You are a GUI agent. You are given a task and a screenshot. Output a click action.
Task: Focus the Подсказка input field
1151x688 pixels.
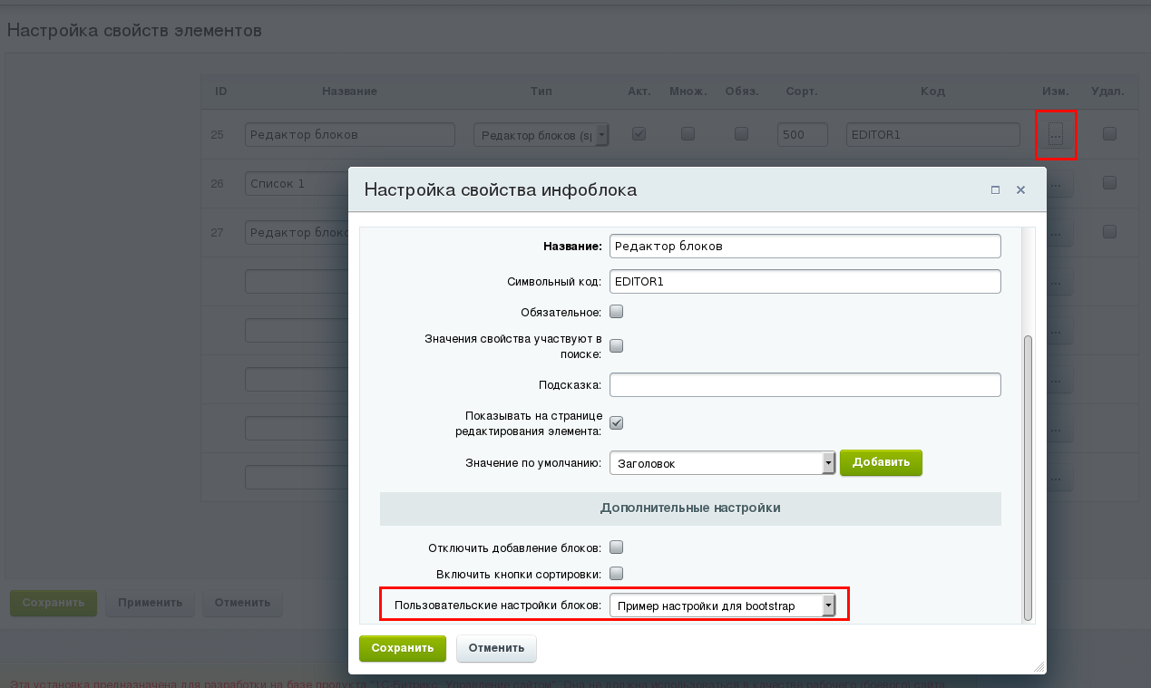click(x=805, y=384)
